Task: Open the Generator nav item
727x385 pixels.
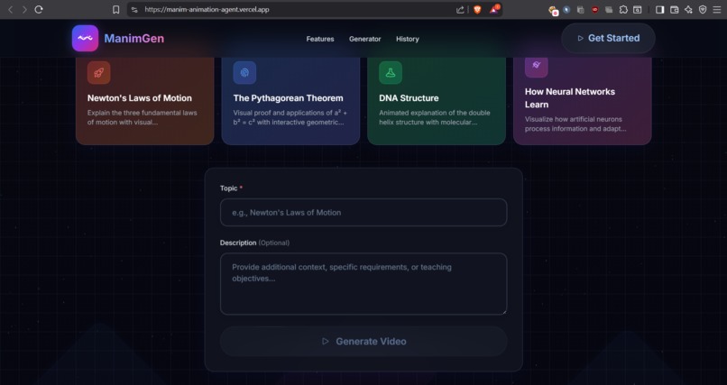Action: pos(365,39)
